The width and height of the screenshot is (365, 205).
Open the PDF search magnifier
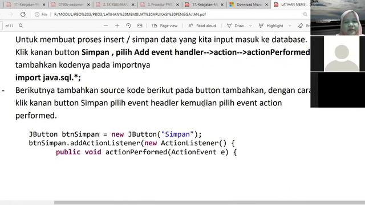click(x=21, y=26)
